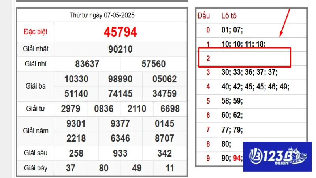This screenshot has width=316, height=178.
Task: Click the Giải nhì label
Action: coord(36,64)
